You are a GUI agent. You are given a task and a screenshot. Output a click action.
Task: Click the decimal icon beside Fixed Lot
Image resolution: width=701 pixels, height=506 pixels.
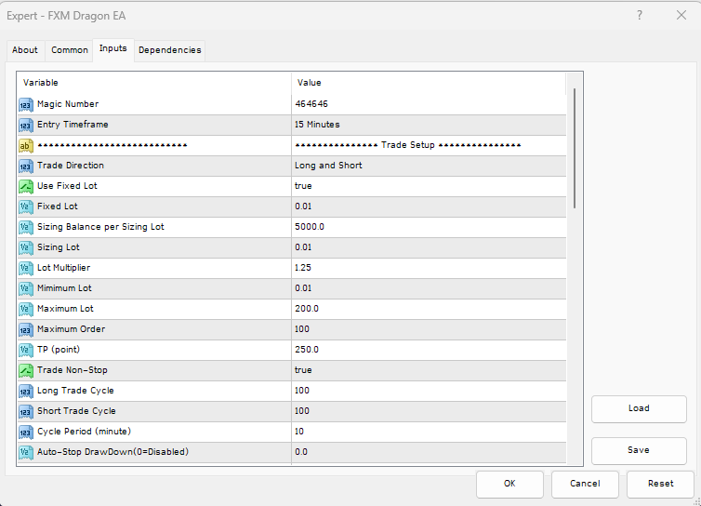click(x=26, y=207)
